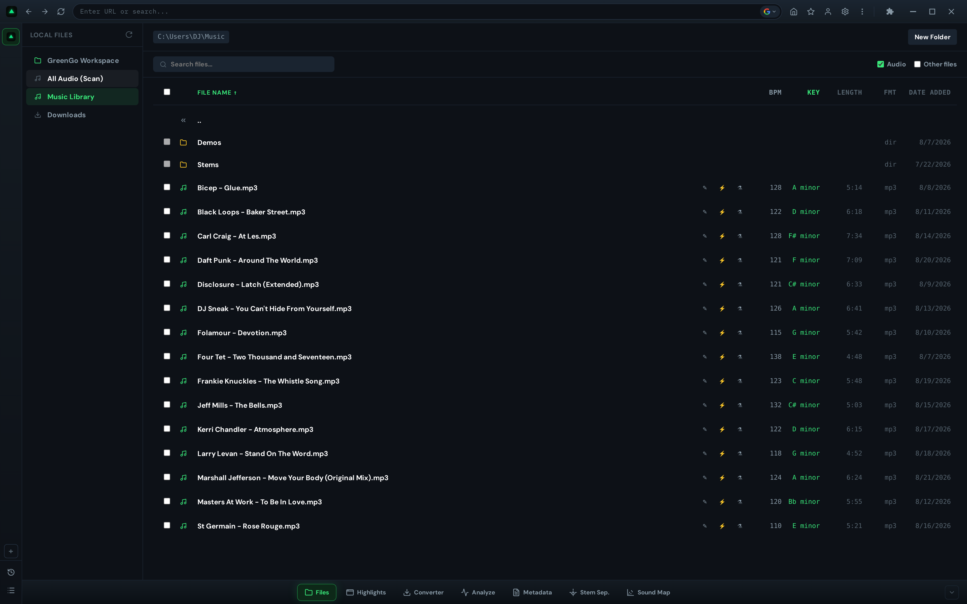Click the lightning icon for Four Tet track

[x=722, y=357]
